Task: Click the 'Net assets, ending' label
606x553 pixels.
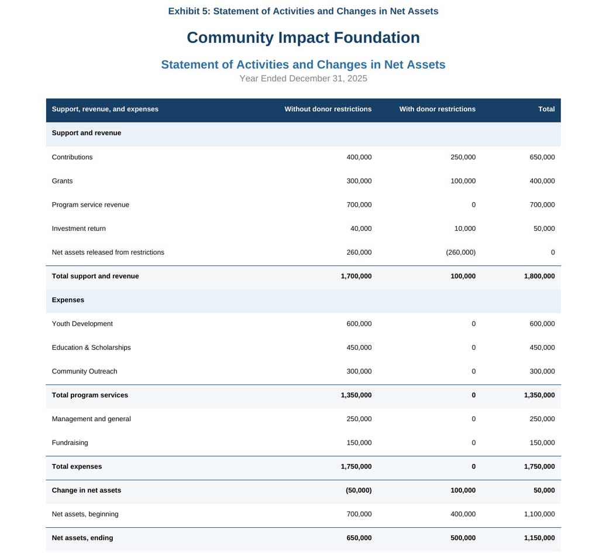Action: click(82, 538)
